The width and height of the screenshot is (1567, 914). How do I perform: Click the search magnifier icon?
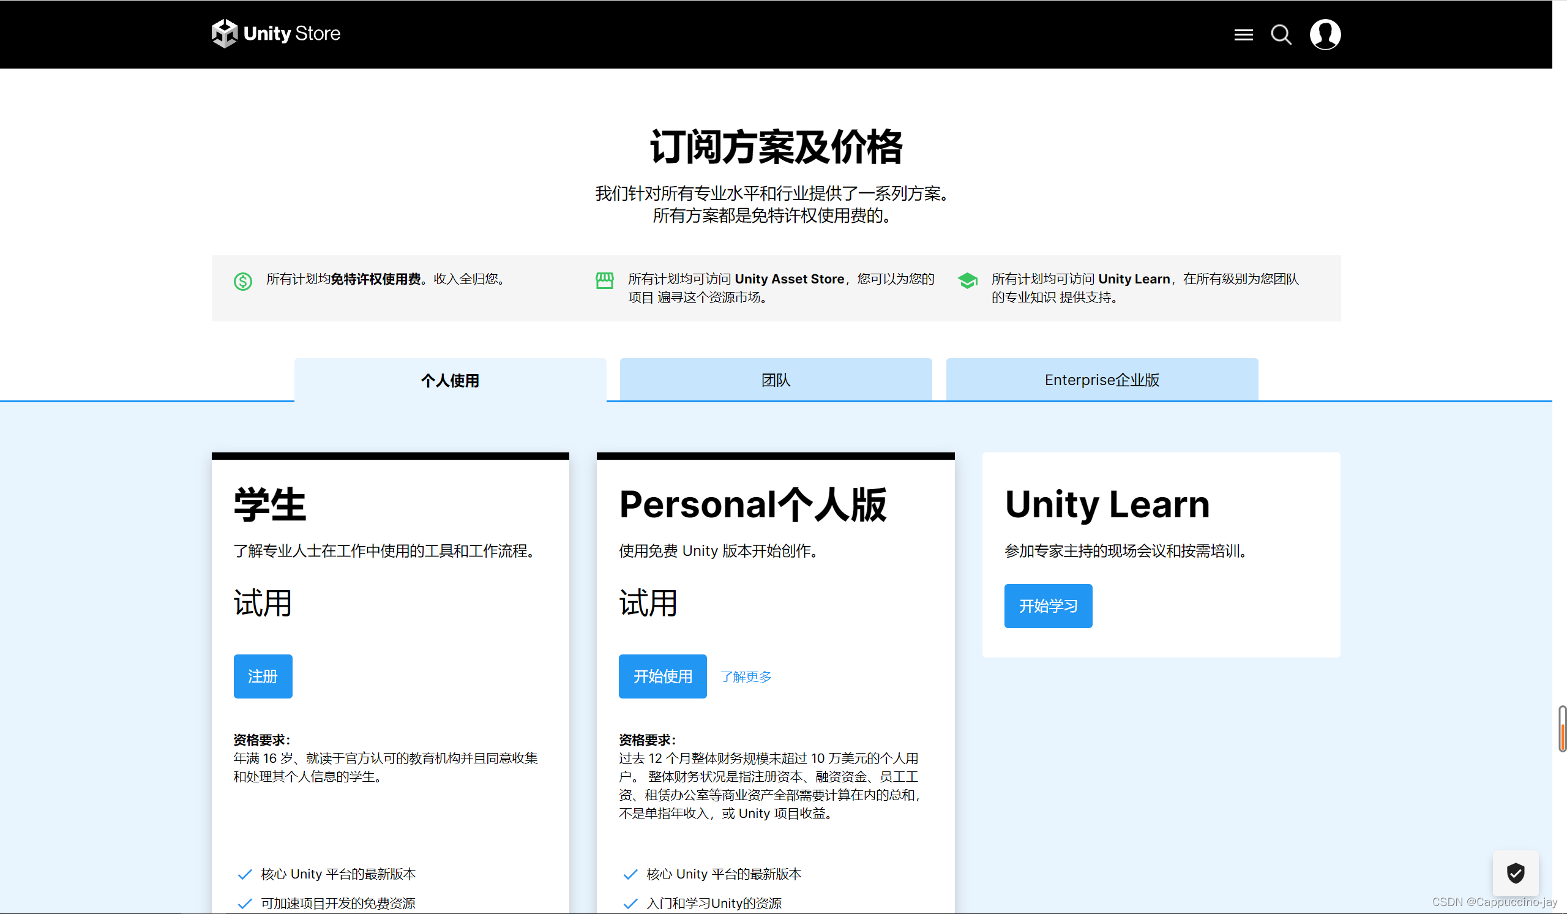tap(1281, 35)
